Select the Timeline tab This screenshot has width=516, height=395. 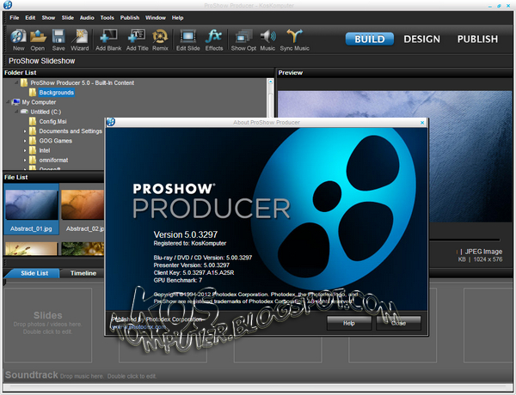click(83, 273)
